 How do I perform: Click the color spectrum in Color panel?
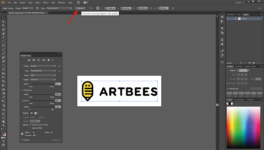pyautogui.click(x=244, y=127)
